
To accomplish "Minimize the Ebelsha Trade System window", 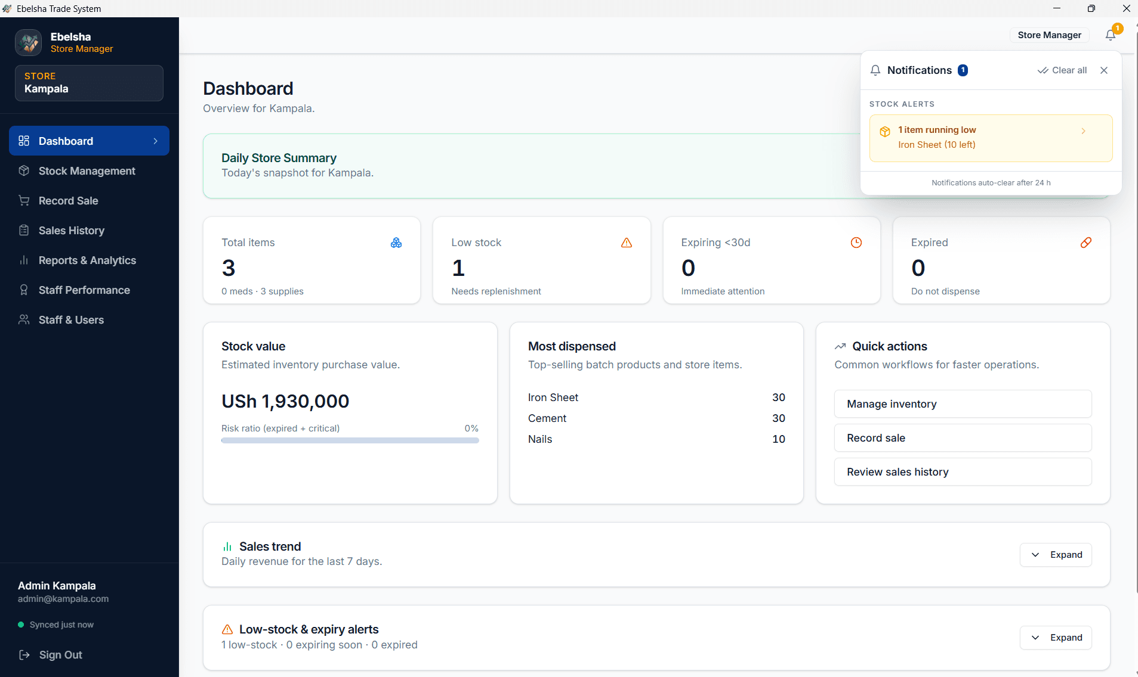I will coord(1057,8).
